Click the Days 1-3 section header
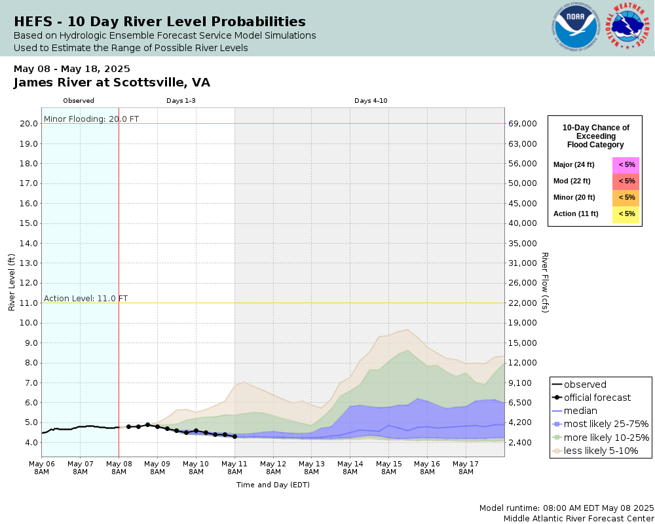655x524 pixels. coord(181,101)
